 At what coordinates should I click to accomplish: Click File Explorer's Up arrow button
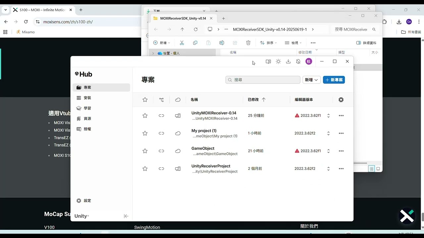point(182,29)
